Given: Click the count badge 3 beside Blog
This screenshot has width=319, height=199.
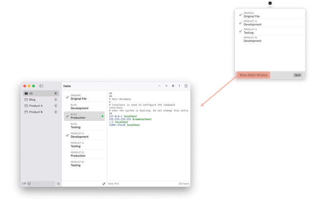Looking at the screenshot, I should 55,99.
